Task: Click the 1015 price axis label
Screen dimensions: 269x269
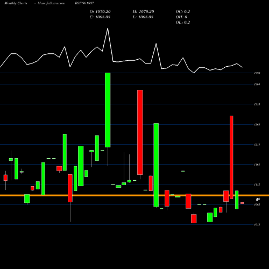Action: (257, 224)
